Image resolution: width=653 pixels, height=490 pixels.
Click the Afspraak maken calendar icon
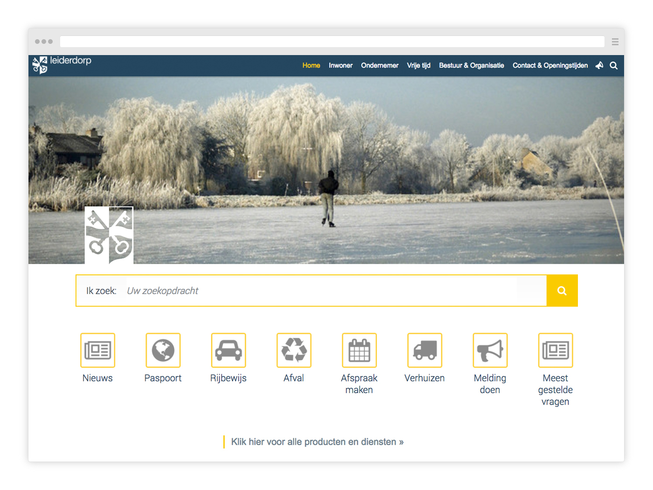pyautogui.click(x=359, y=350)
